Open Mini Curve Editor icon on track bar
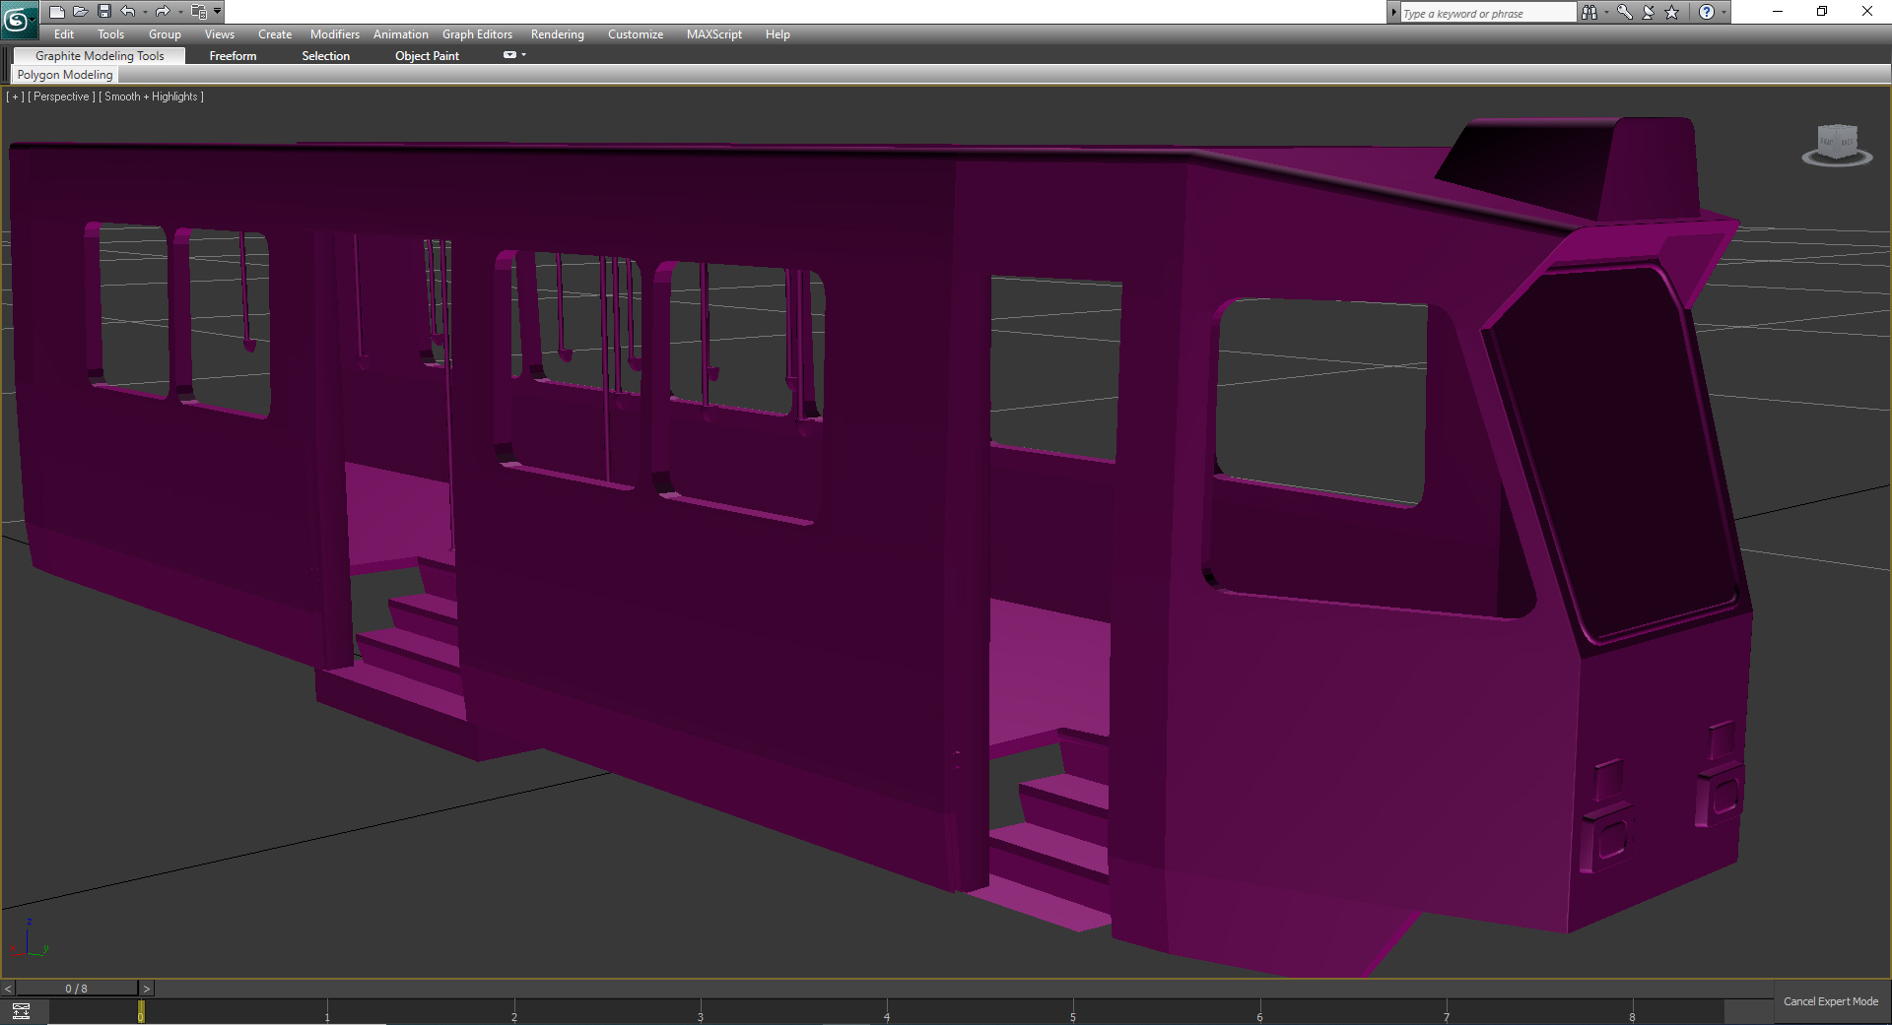This screenshot has width=1892, height=1025. (x=21, y=1011)
